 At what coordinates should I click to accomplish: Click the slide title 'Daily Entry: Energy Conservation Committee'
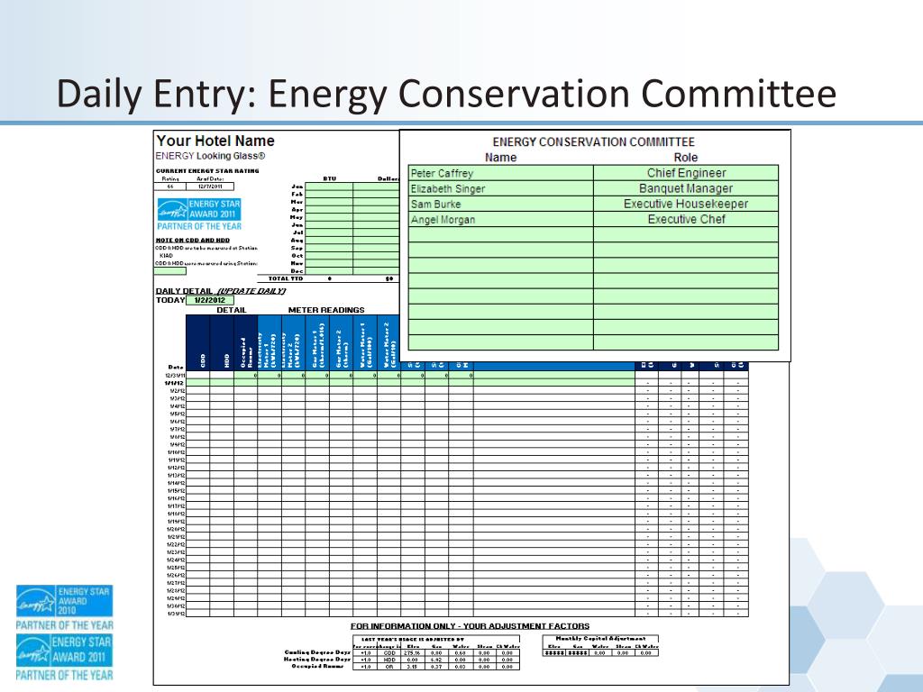(x=446, y=94)
